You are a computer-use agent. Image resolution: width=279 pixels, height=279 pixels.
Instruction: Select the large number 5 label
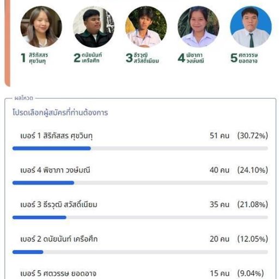click(x=234, y=58)
